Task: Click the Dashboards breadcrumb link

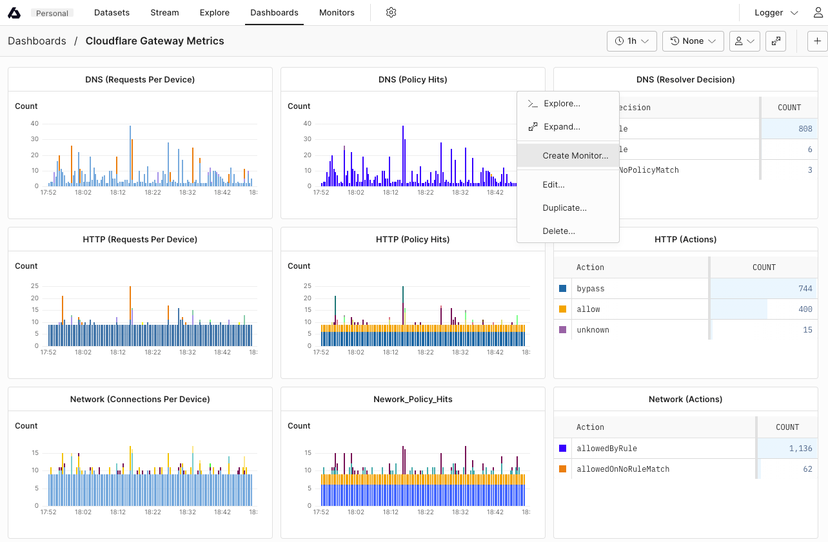Action: click(x=37, y=41)
